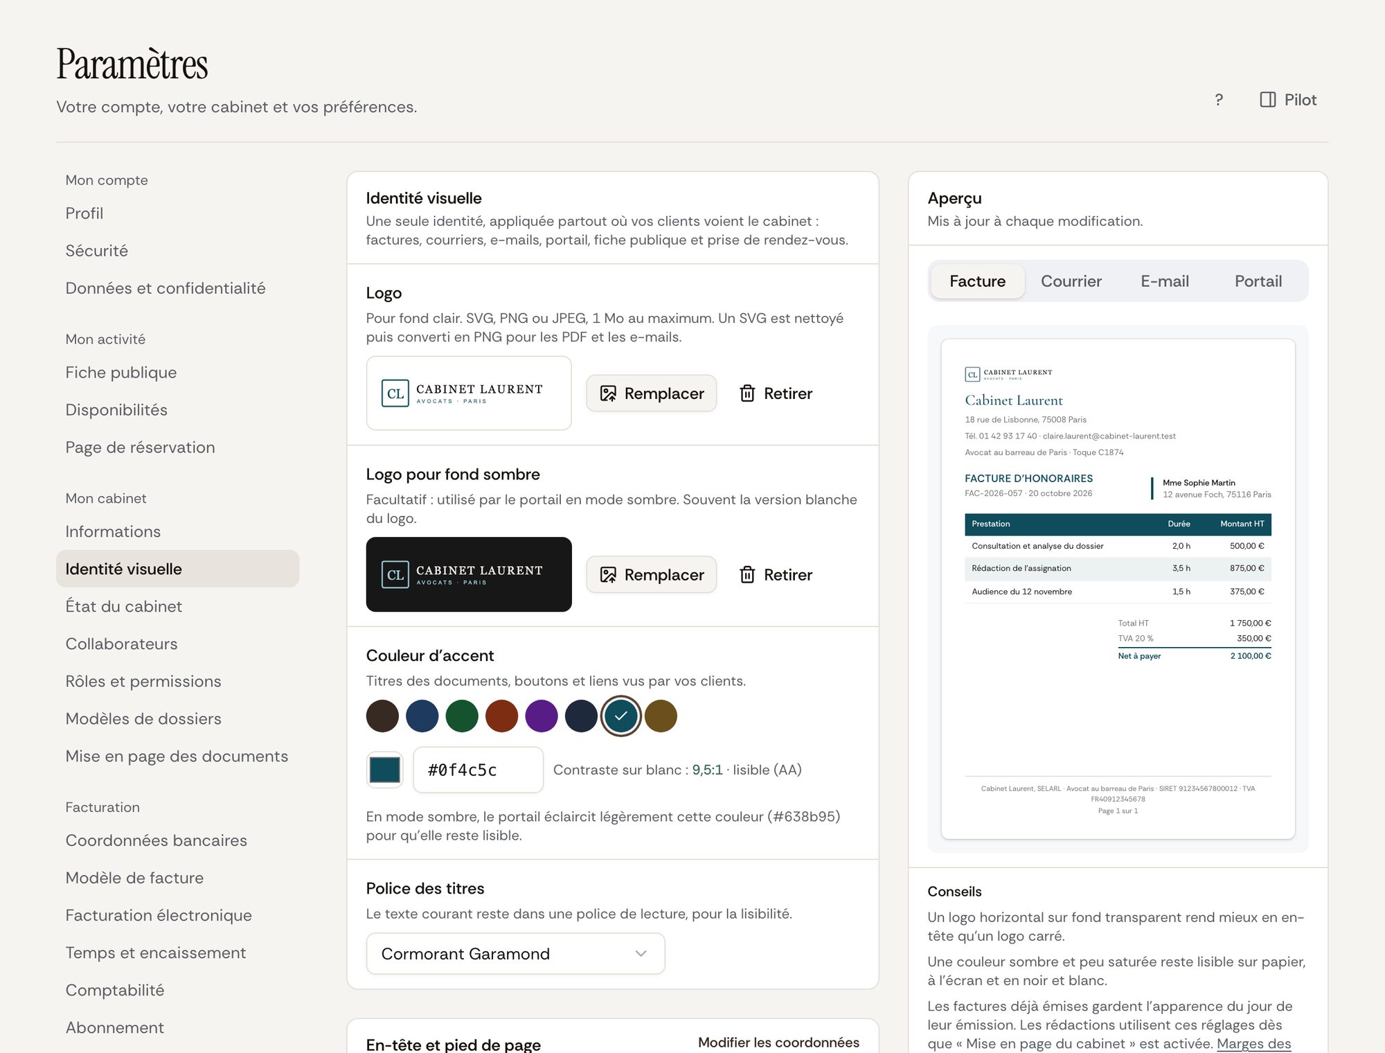Open Informations under Mon cabinet
This screenshot has height=1053, width=1385.
click(x=177, y=531)
